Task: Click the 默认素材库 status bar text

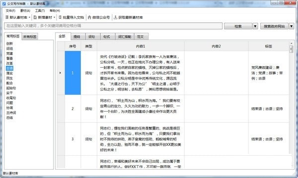Action: pos(10,173)
